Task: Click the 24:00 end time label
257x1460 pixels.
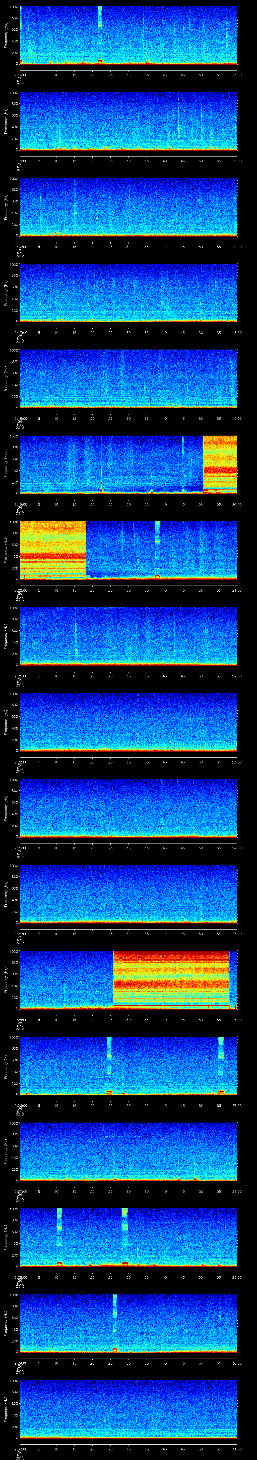Action: tap(237, 848)
